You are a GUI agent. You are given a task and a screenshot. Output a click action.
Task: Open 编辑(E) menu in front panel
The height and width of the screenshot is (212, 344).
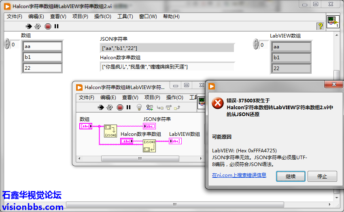coord(36,17)
